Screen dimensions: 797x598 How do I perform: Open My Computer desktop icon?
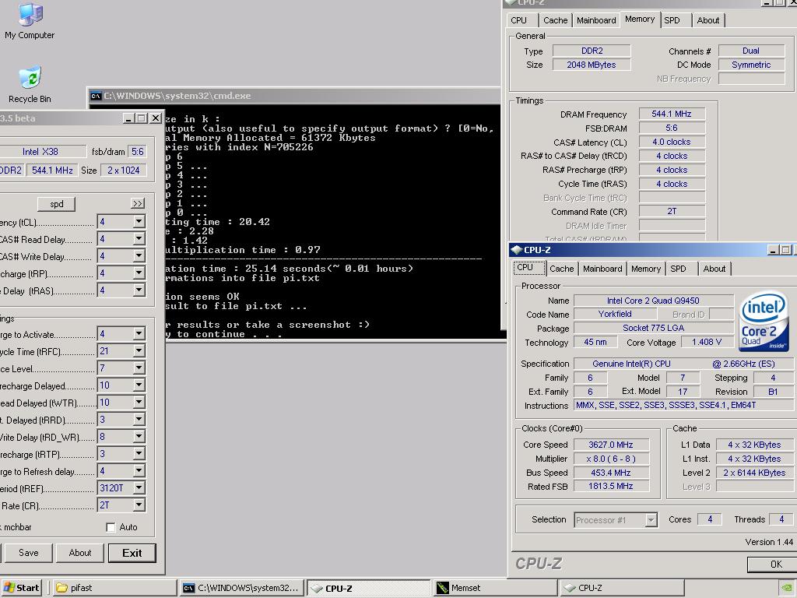coord(30,21)
